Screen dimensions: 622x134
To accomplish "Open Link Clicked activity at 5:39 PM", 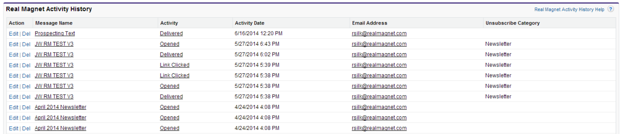I will [x=174, y=65].
